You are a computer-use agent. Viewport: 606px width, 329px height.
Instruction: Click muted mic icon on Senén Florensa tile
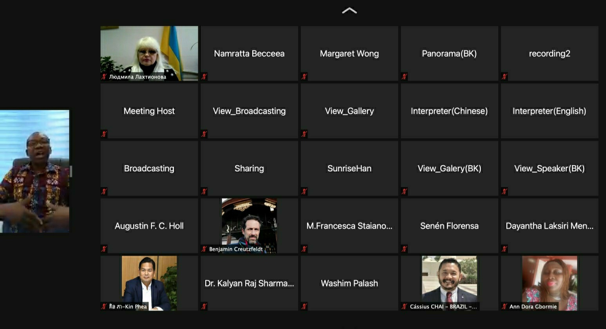[x=404, y=249]
